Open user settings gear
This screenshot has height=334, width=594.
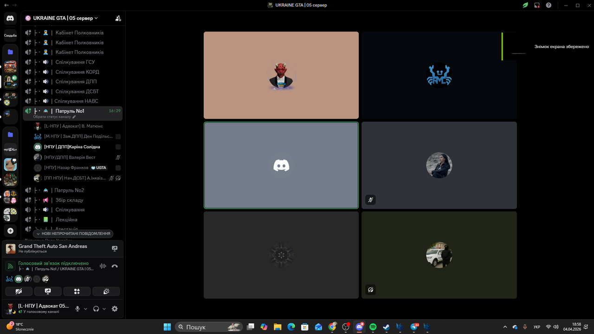[115, 308]
